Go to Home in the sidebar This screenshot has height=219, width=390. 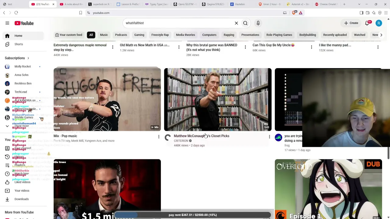pos(23,36)
